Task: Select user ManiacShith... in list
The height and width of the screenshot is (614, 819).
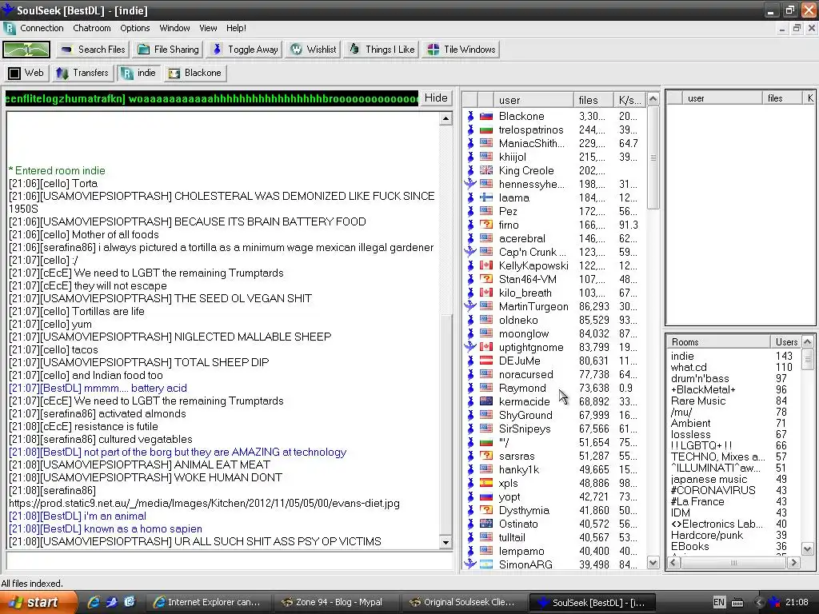Action: pos(531,143)
